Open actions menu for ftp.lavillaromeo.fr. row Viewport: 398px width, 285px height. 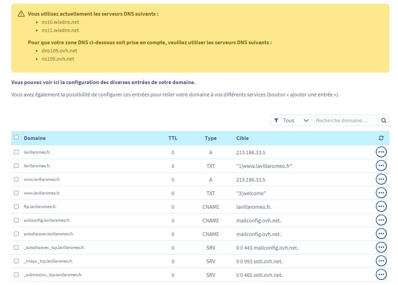point(381,207)
